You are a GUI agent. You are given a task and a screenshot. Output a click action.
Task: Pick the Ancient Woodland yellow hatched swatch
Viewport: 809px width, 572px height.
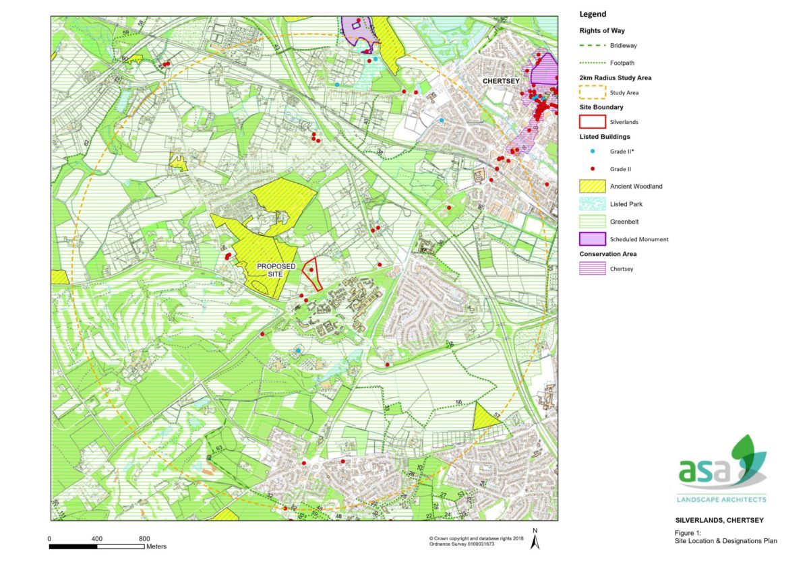[592, 187]
